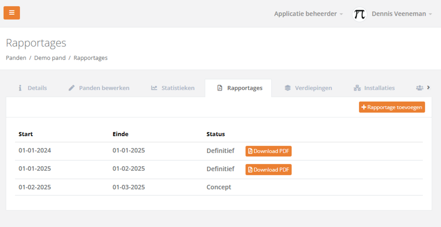Switch to the Details tab
Screen dimensions: 441x227
33,88
